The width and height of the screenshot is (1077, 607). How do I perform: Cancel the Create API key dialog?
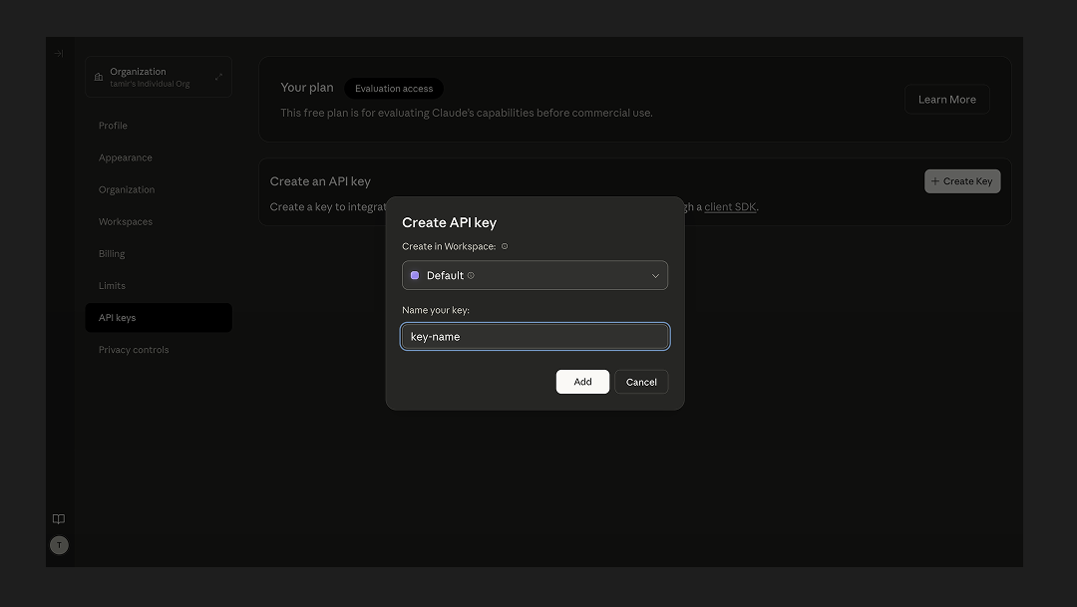tap(641, 382)
